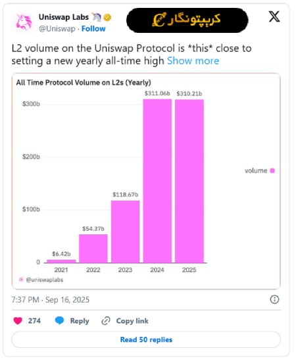This screenshot has width=296, height=363.
Task: Expand tweet text with Show more
Action: click(x=193, y=61)
